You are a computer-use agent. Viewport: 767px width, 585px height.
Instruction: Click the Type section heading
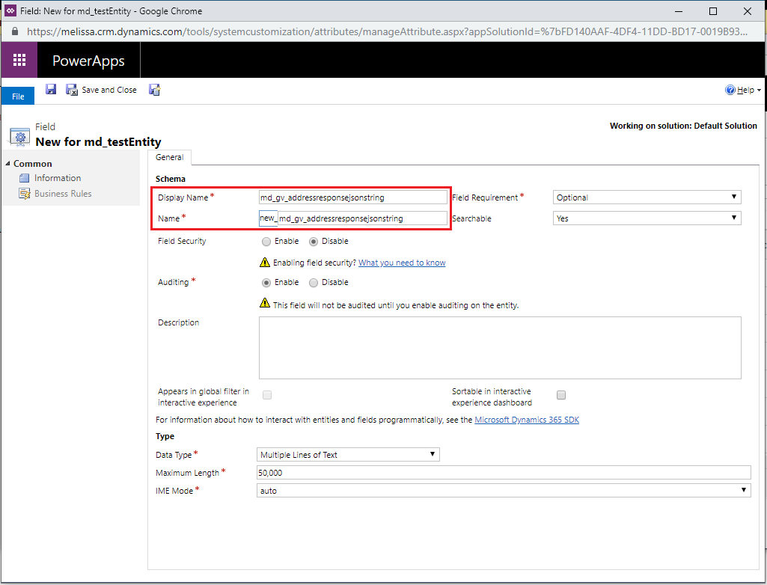[x=165, y=436]
